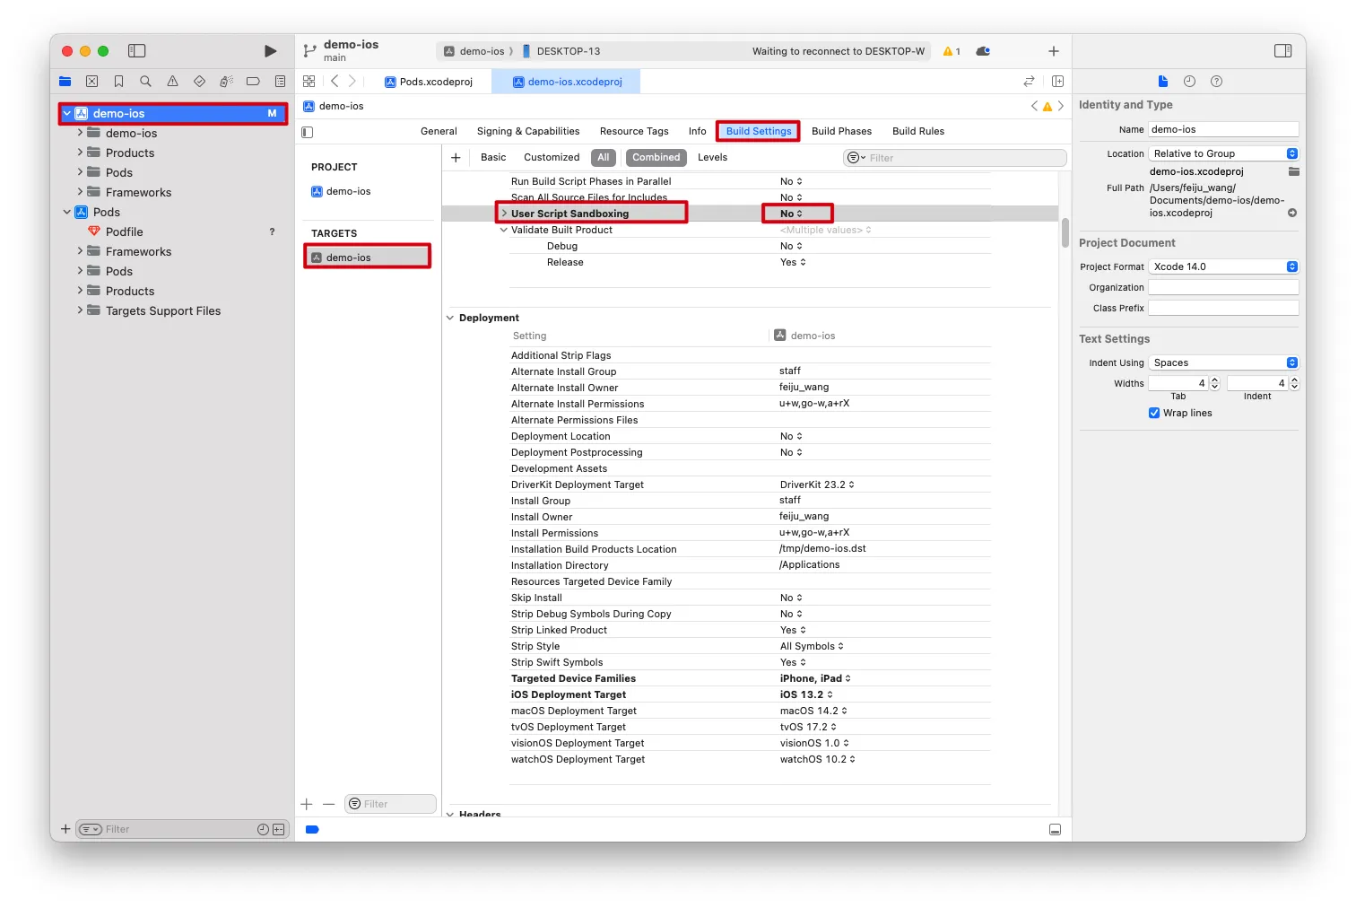
Task: Switch to Basic settings filter
Action: pos(493,158)
